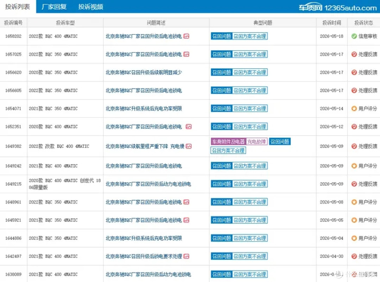Screen dimensions: 380x282
Task: Open complaint 1654071 充电功率受限 link
Action: point(144,109)
